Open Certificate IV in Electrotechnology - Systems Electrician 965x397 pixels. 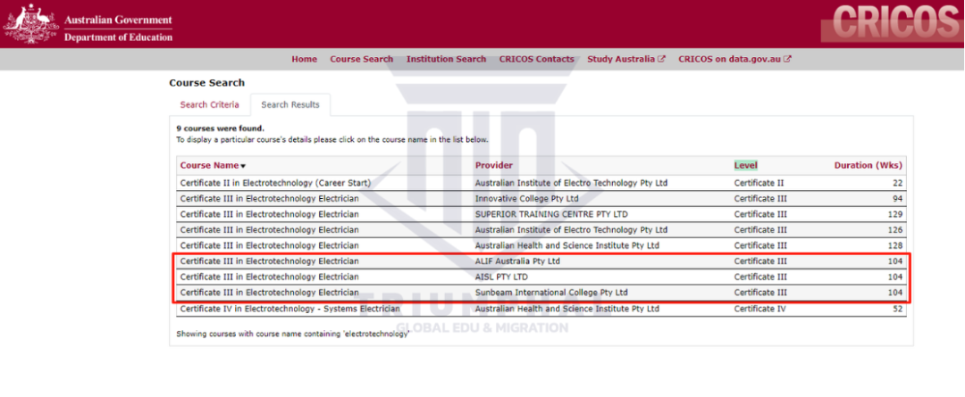pyautogui.click(x=289, y=309)
